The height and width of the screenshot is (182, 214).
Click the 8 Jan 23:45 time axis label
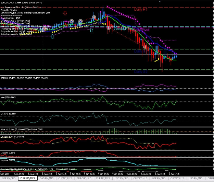[47, 174]
